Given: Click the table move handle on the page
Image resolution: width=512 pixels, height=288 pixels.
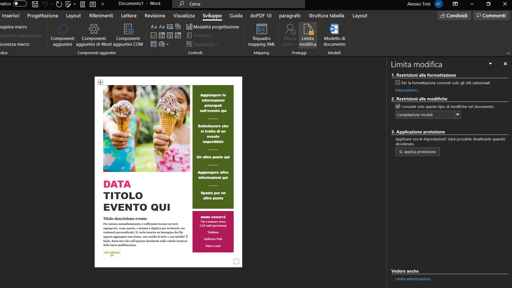Looking at the screenshot, I should [x=100, y=82].
